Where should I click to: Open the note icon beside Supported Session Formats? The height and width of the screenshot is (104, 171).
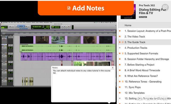tap(123, 53)
